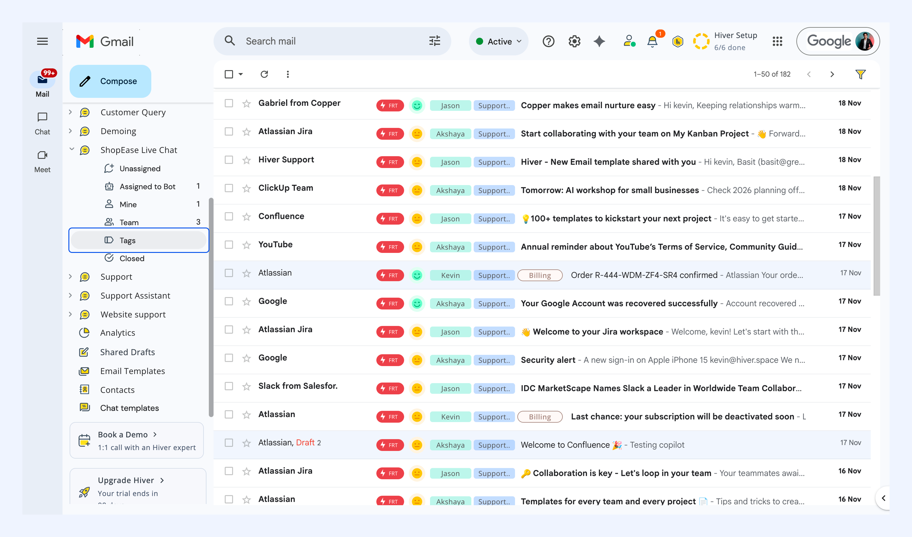Click Support tag on Atlassian Jira Kanban email
Viewport: 912px width, 537px height.
(494, 134)
